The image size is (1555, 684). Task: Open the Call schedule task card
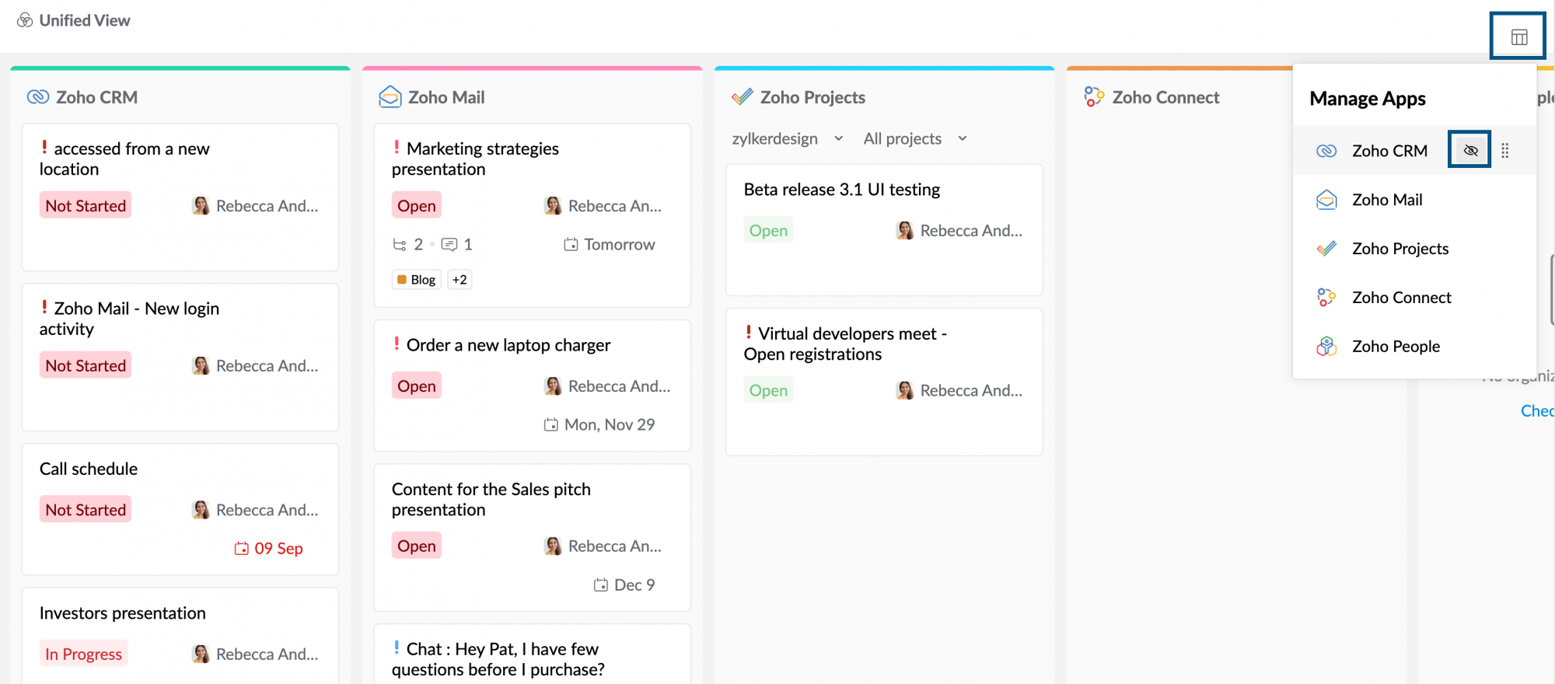coord(89,469)
